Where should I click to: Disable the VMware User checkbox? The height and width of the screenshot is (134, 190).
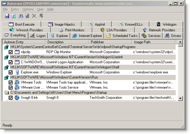point(10,88)
